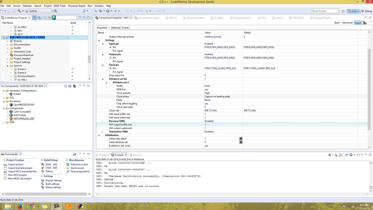The width and height of the screenshot is (373, 210).
Task: Expand the SM1:SPIMaster_LDD component
Action: tap(7, 119)
